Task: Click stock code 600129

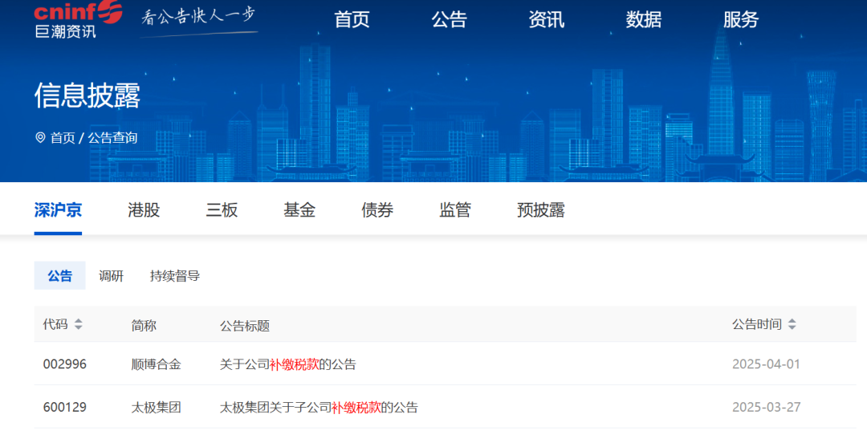Action: [65, 407]
